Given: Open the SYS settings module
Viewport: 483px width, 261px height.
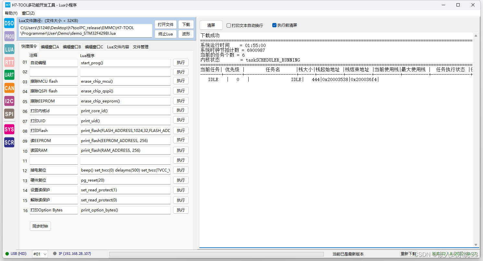Looking at the screenshot, I should (x=9, y=129).
